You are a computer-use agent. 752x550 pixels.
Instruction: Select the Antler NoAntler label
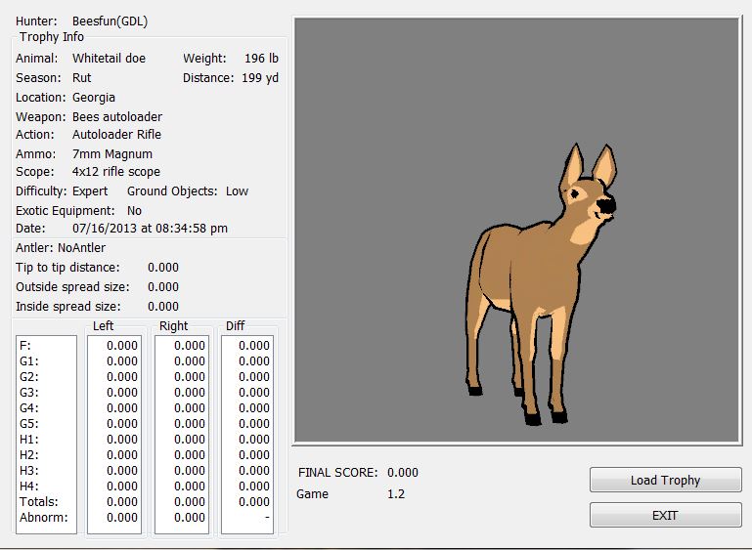pos(61,248)
